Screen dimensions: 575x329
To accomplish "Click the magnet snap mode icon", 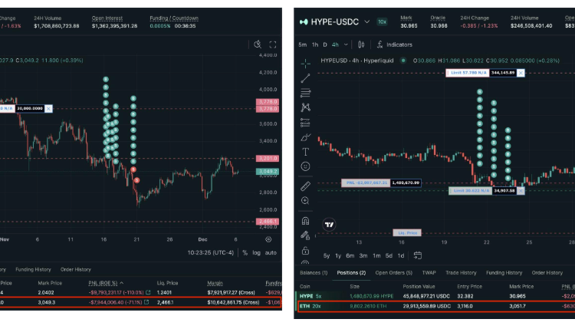I will (306, 221).
